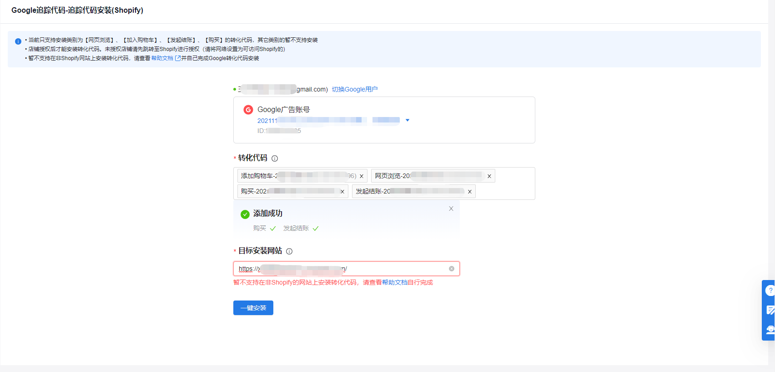Clear the target website URL input
Screen dimensions: 775x372
point(452,269)
